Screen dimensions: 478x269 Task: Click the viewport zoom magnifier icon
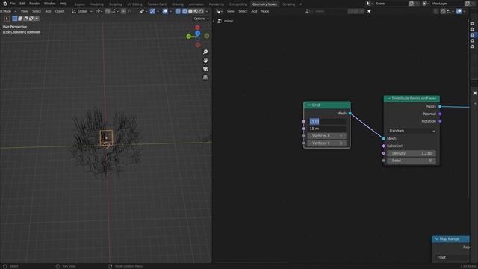[205, 52]
